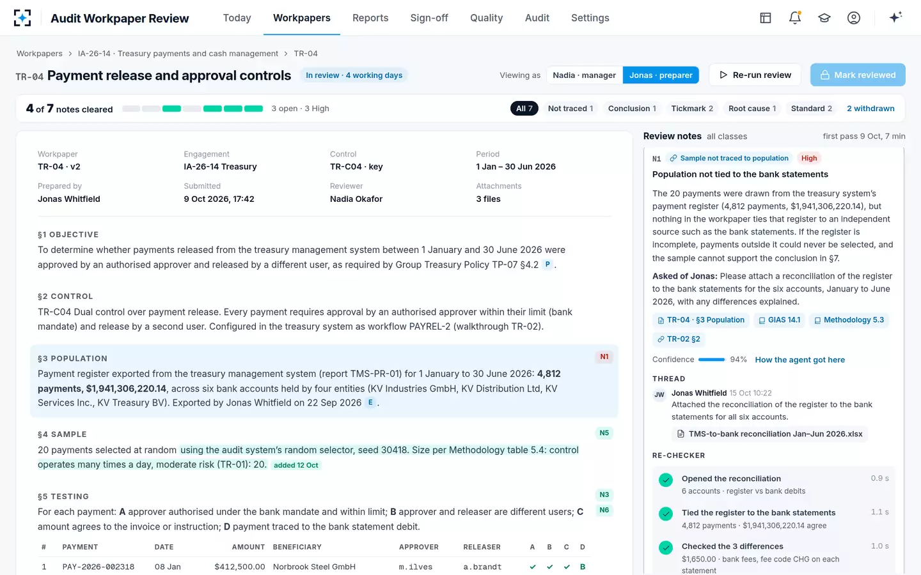Image resolution: width=921 pixels, height=575 pixels.
Task: Open the TMS-to-bank reconciliation Jan–Jun 2026.xlsx attachment
Action: tap(769, 434)
